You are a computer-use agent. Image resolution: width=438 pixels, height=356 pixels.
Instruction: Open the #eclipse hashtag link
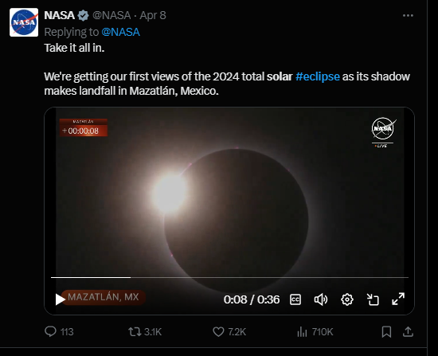(318, 76)
